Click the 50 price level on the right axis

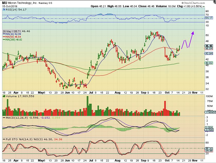207,35
